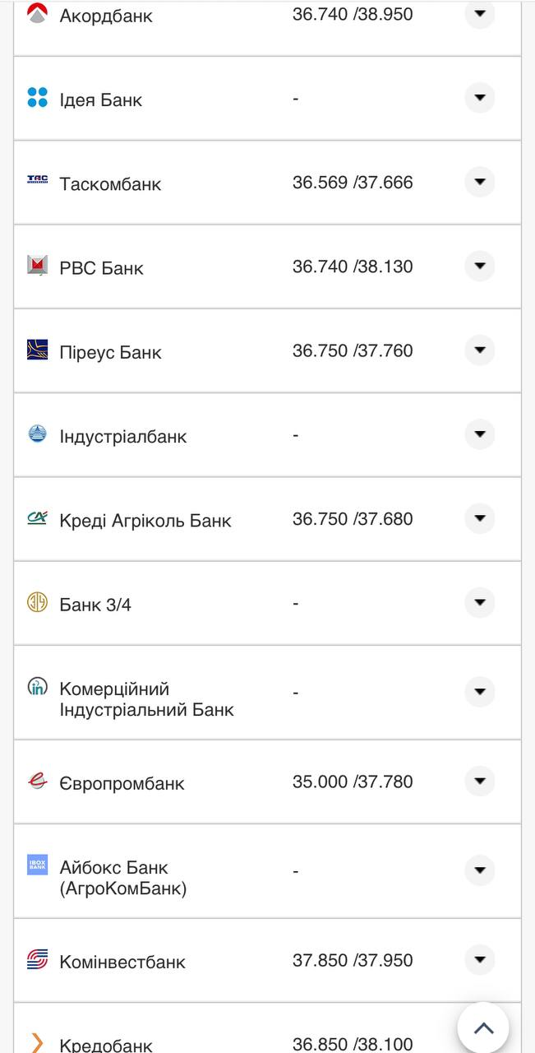Select the rate 36.750 /37.760 for Піреус Банк

point(353,350)
